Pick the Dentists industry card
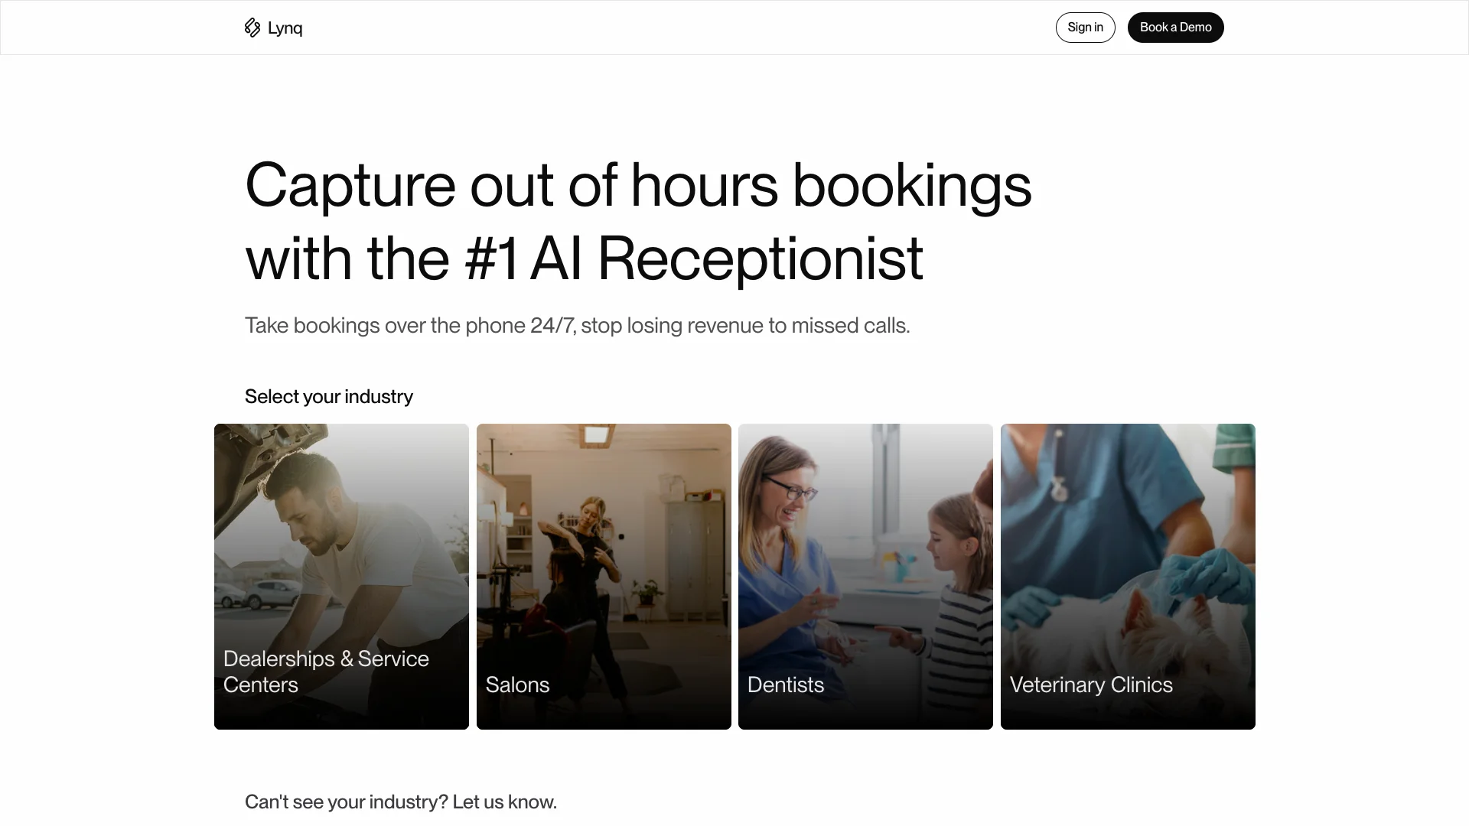 (865, 577)
